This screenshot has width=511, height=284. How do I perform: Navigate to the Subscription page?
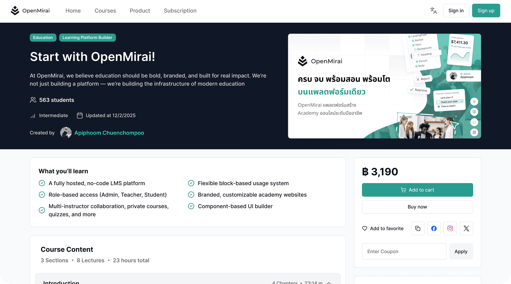[180, 11]
